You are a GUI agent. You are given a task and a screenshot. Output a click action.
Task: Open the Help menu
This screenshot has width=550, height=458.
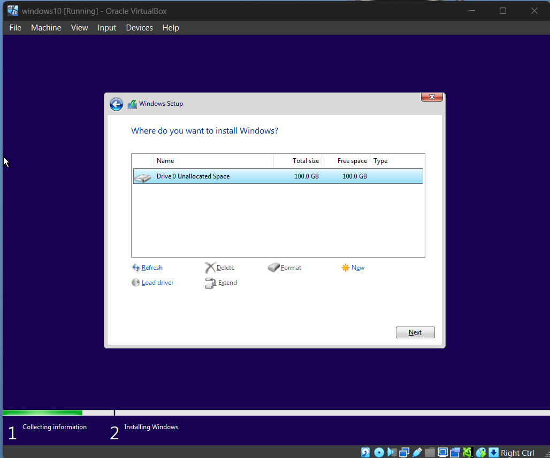[x=171, y=28]
